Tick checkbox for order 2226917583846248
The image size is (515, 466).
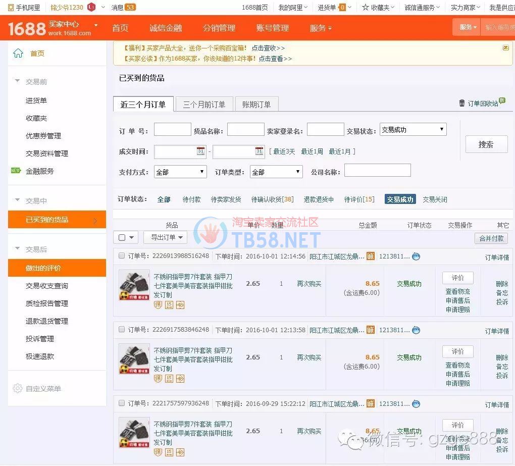pos(122,330)
